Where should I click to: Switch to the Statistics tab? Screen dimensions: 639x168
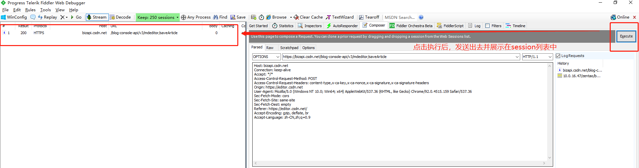283,26
